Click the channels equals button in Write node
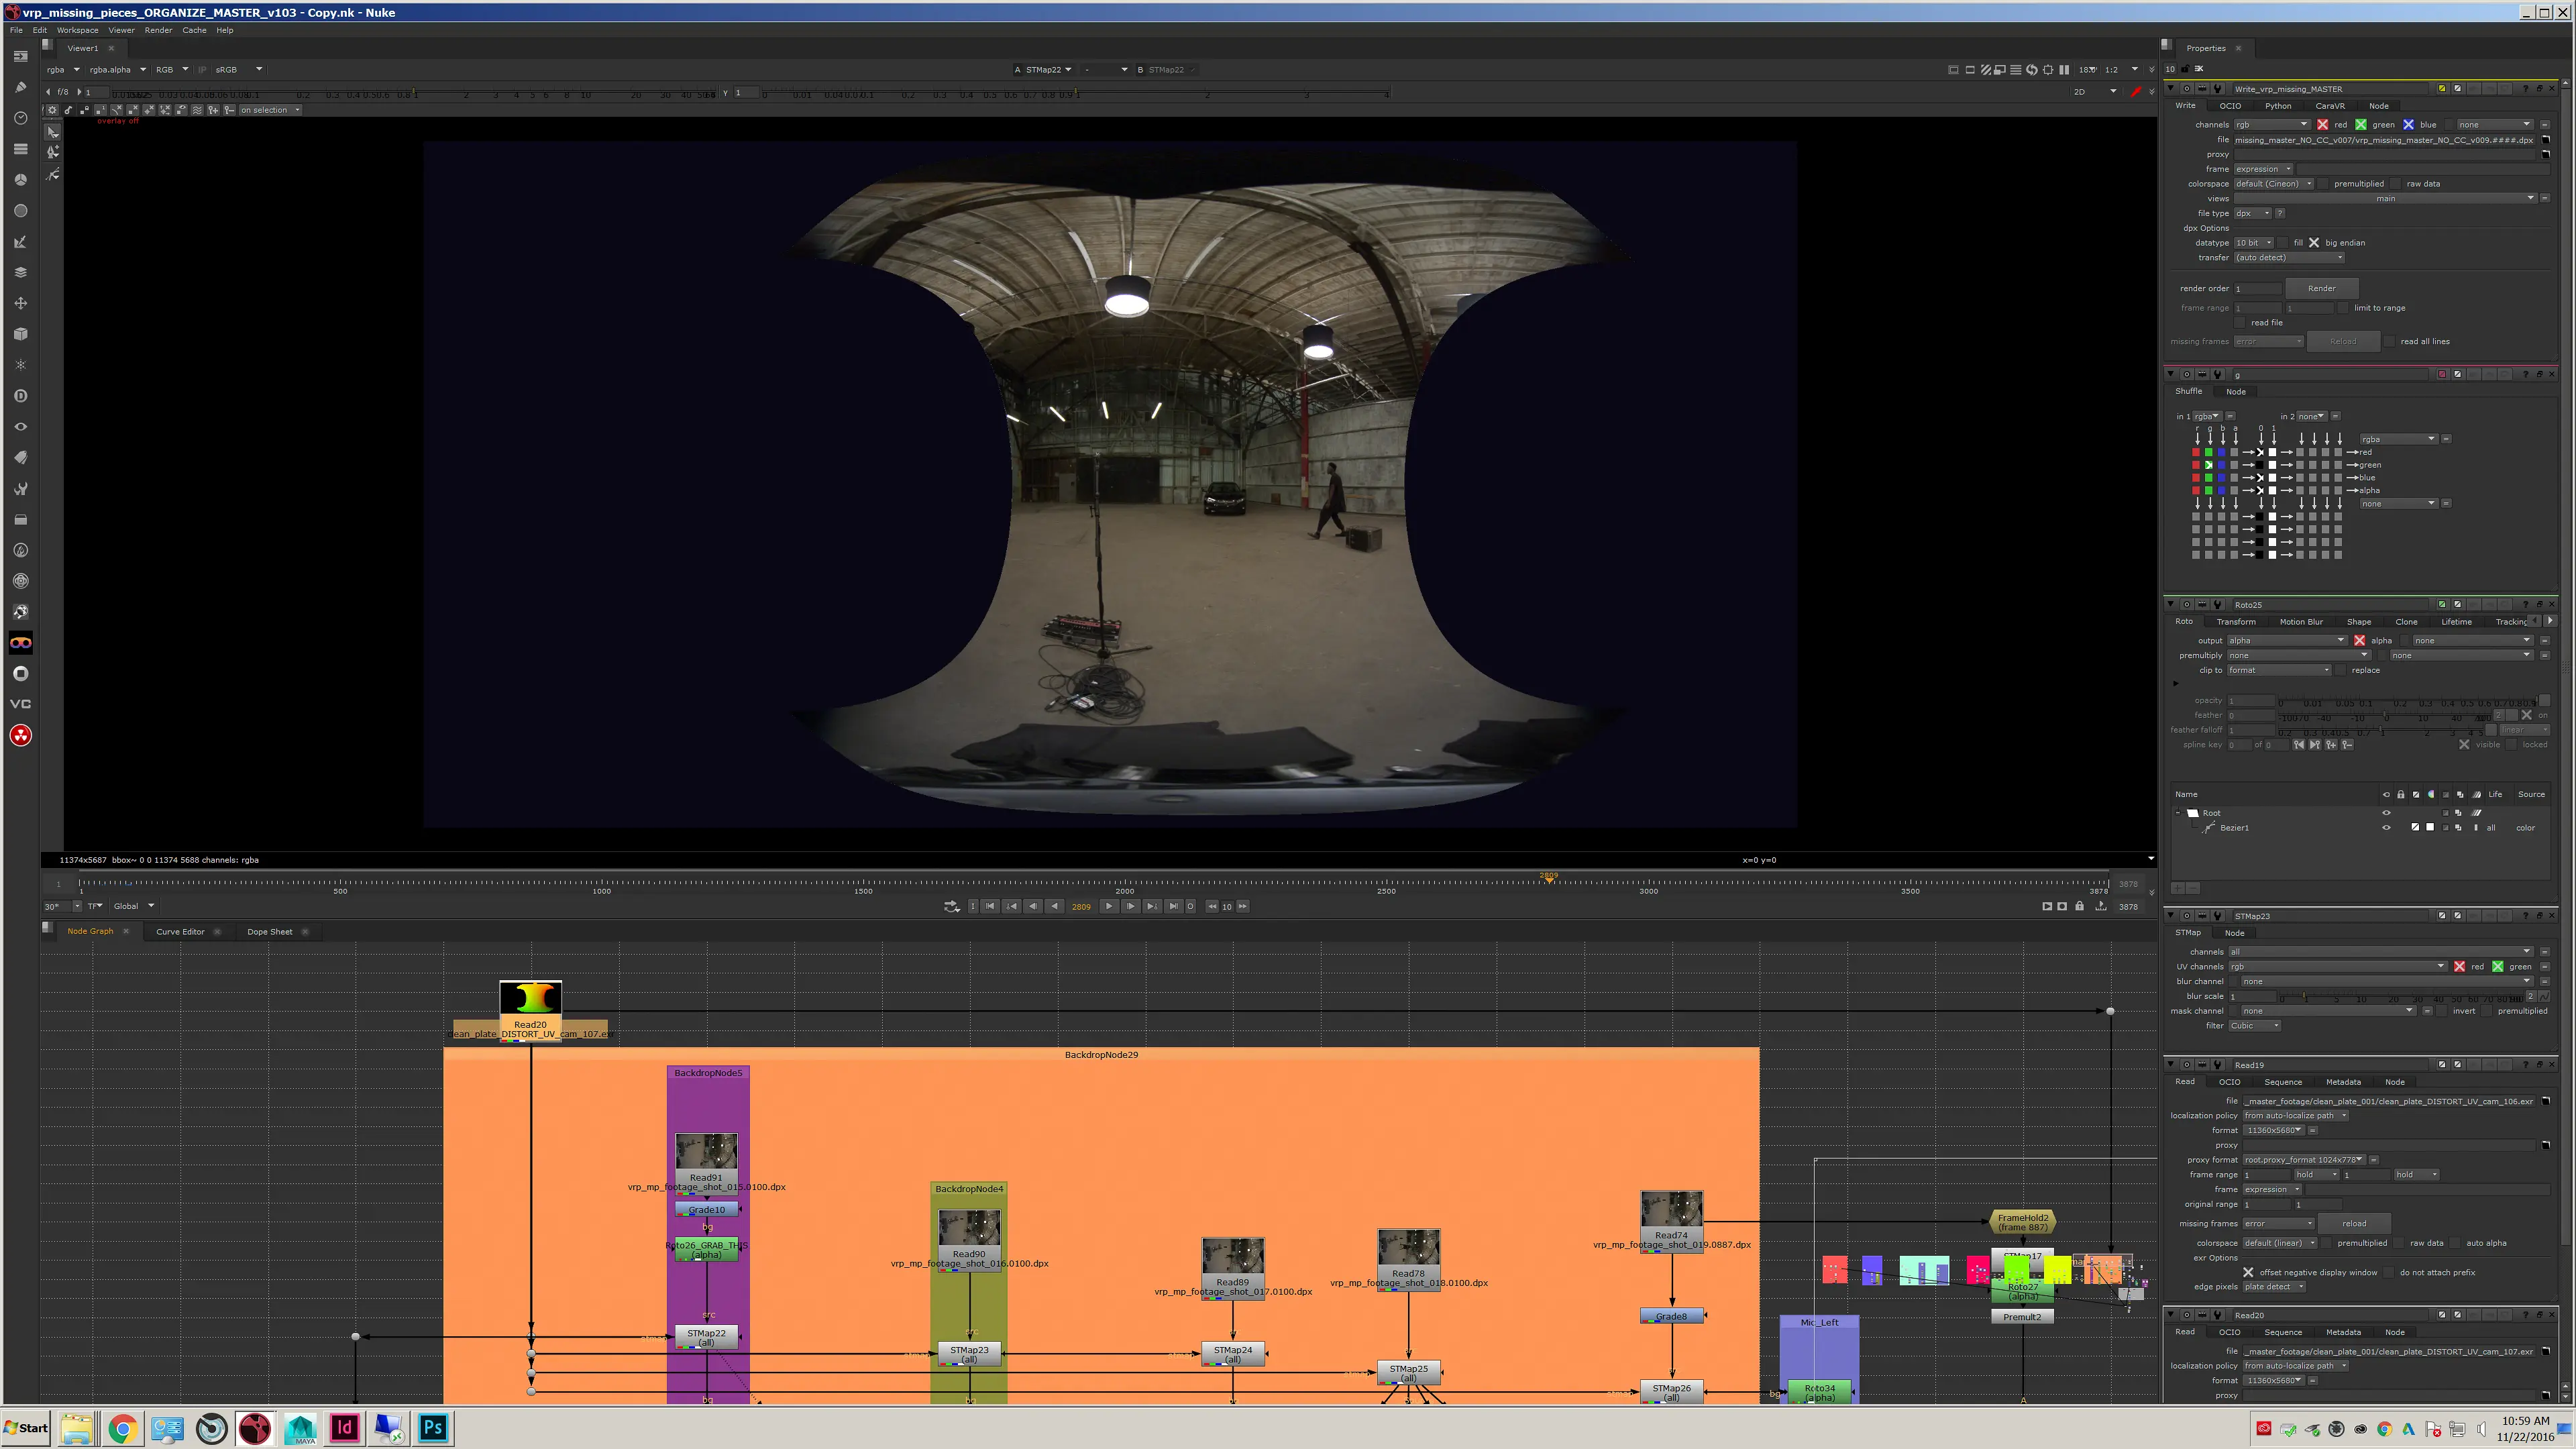The image size is (2576, 1449). click(x=2544, y=125)
